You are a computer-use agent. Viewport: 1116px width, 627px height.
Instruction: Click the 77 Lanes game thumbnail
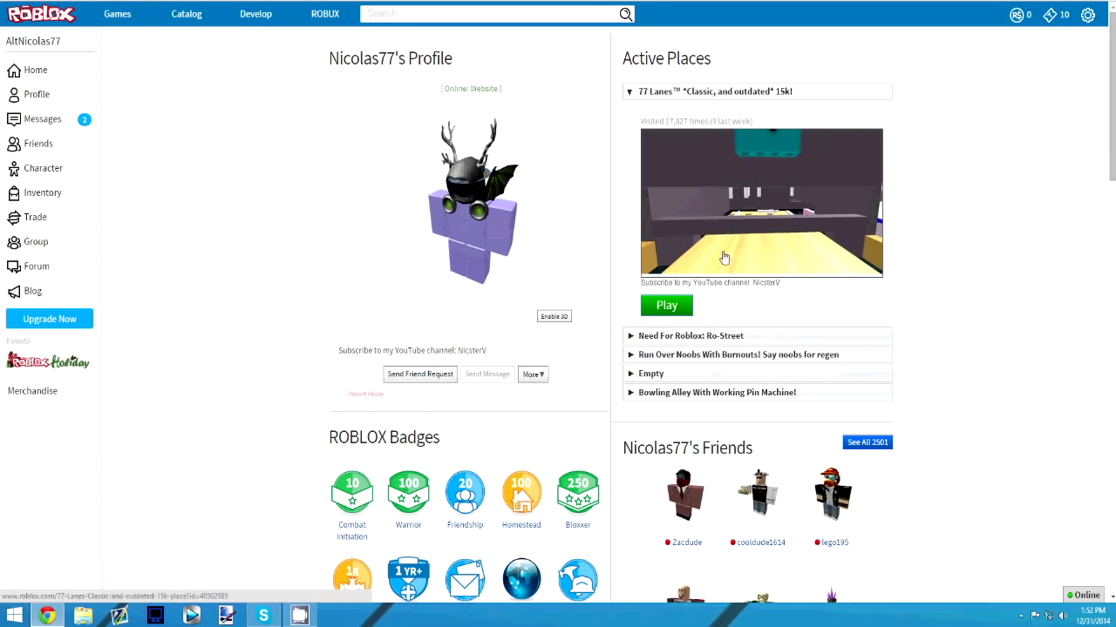tap(761, 202)
